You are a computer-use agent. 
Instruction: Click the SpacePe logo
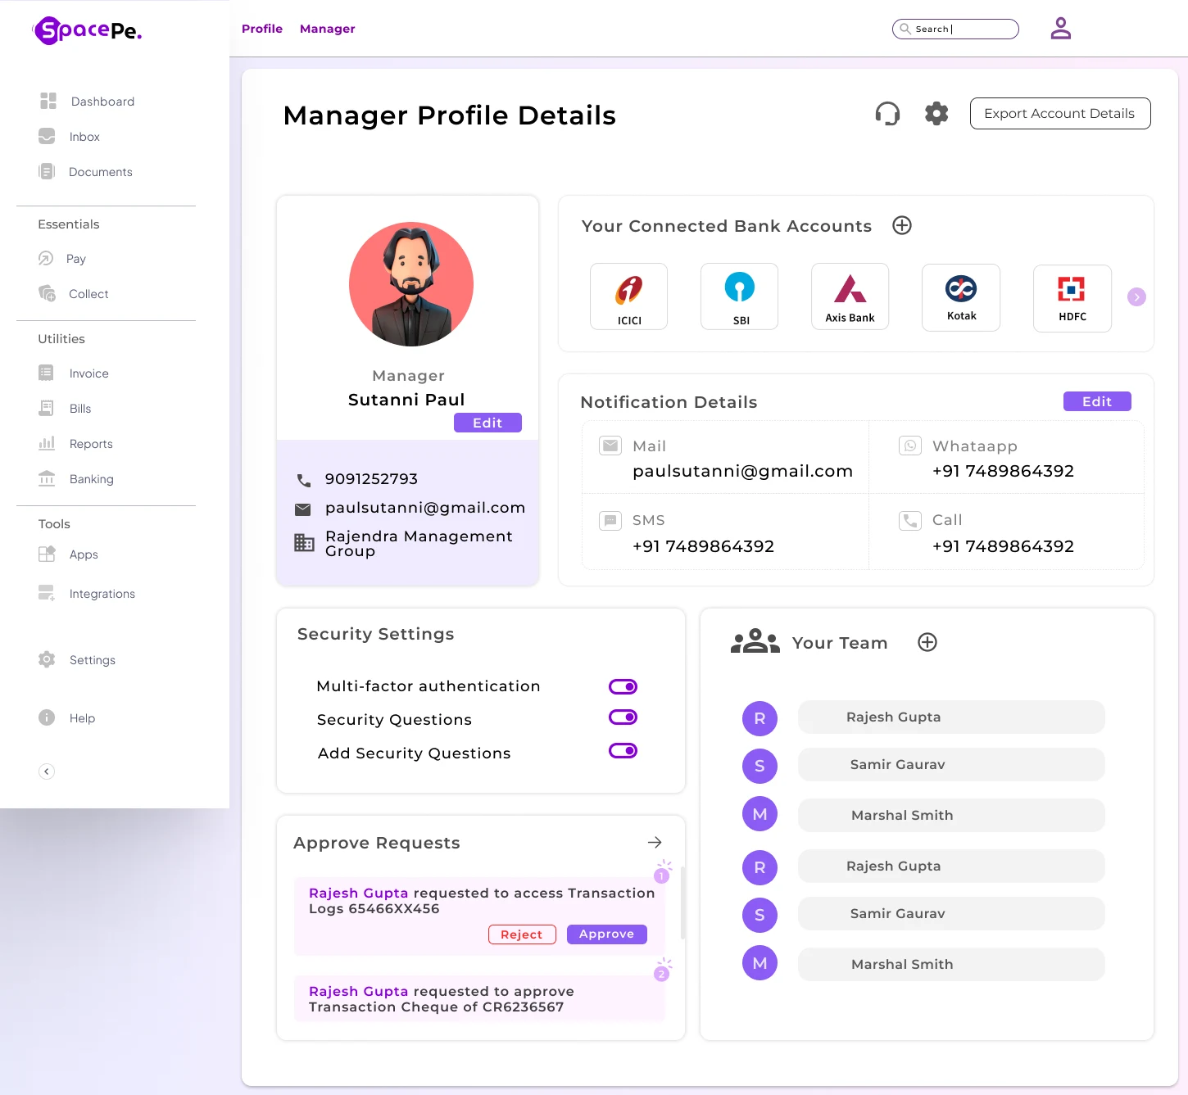pos(88,30)
